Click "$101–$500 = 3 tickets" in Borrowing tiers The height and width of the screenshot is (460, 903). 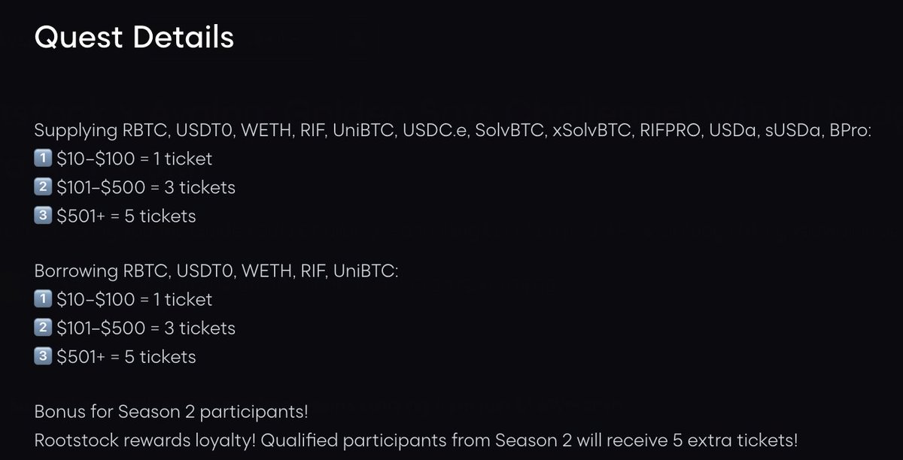pyautogui.click(x=145, y=328)
